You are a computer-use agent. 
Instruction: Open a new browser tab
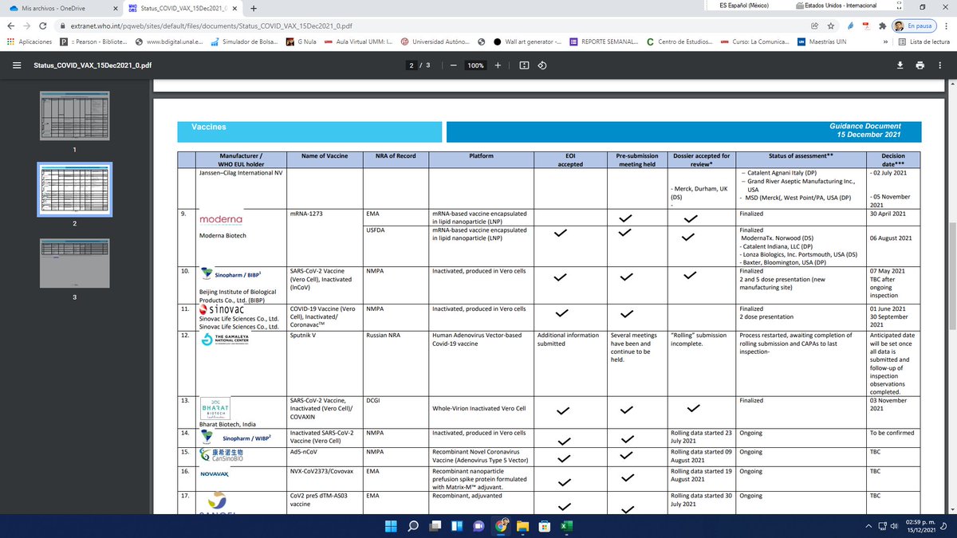(253, 8)
